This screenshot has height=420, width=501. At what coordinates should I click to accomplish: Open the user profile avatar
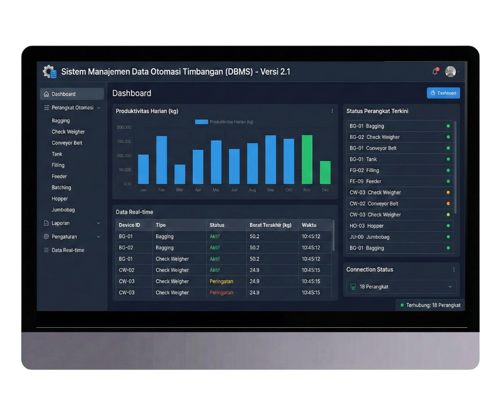pos(450,71)
